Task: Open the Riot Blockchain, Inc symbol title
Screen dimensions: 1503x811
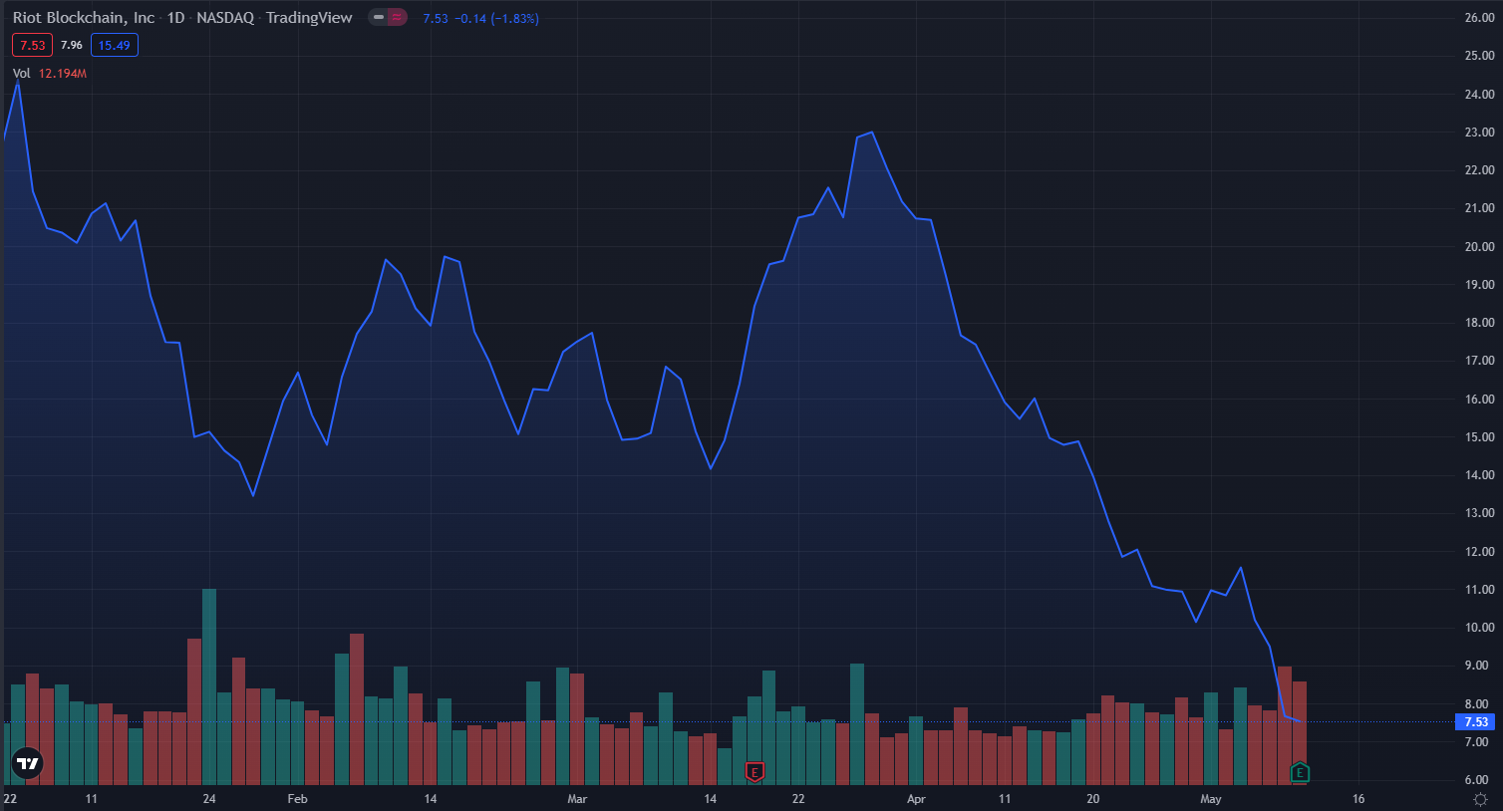Action: (84, 18)
